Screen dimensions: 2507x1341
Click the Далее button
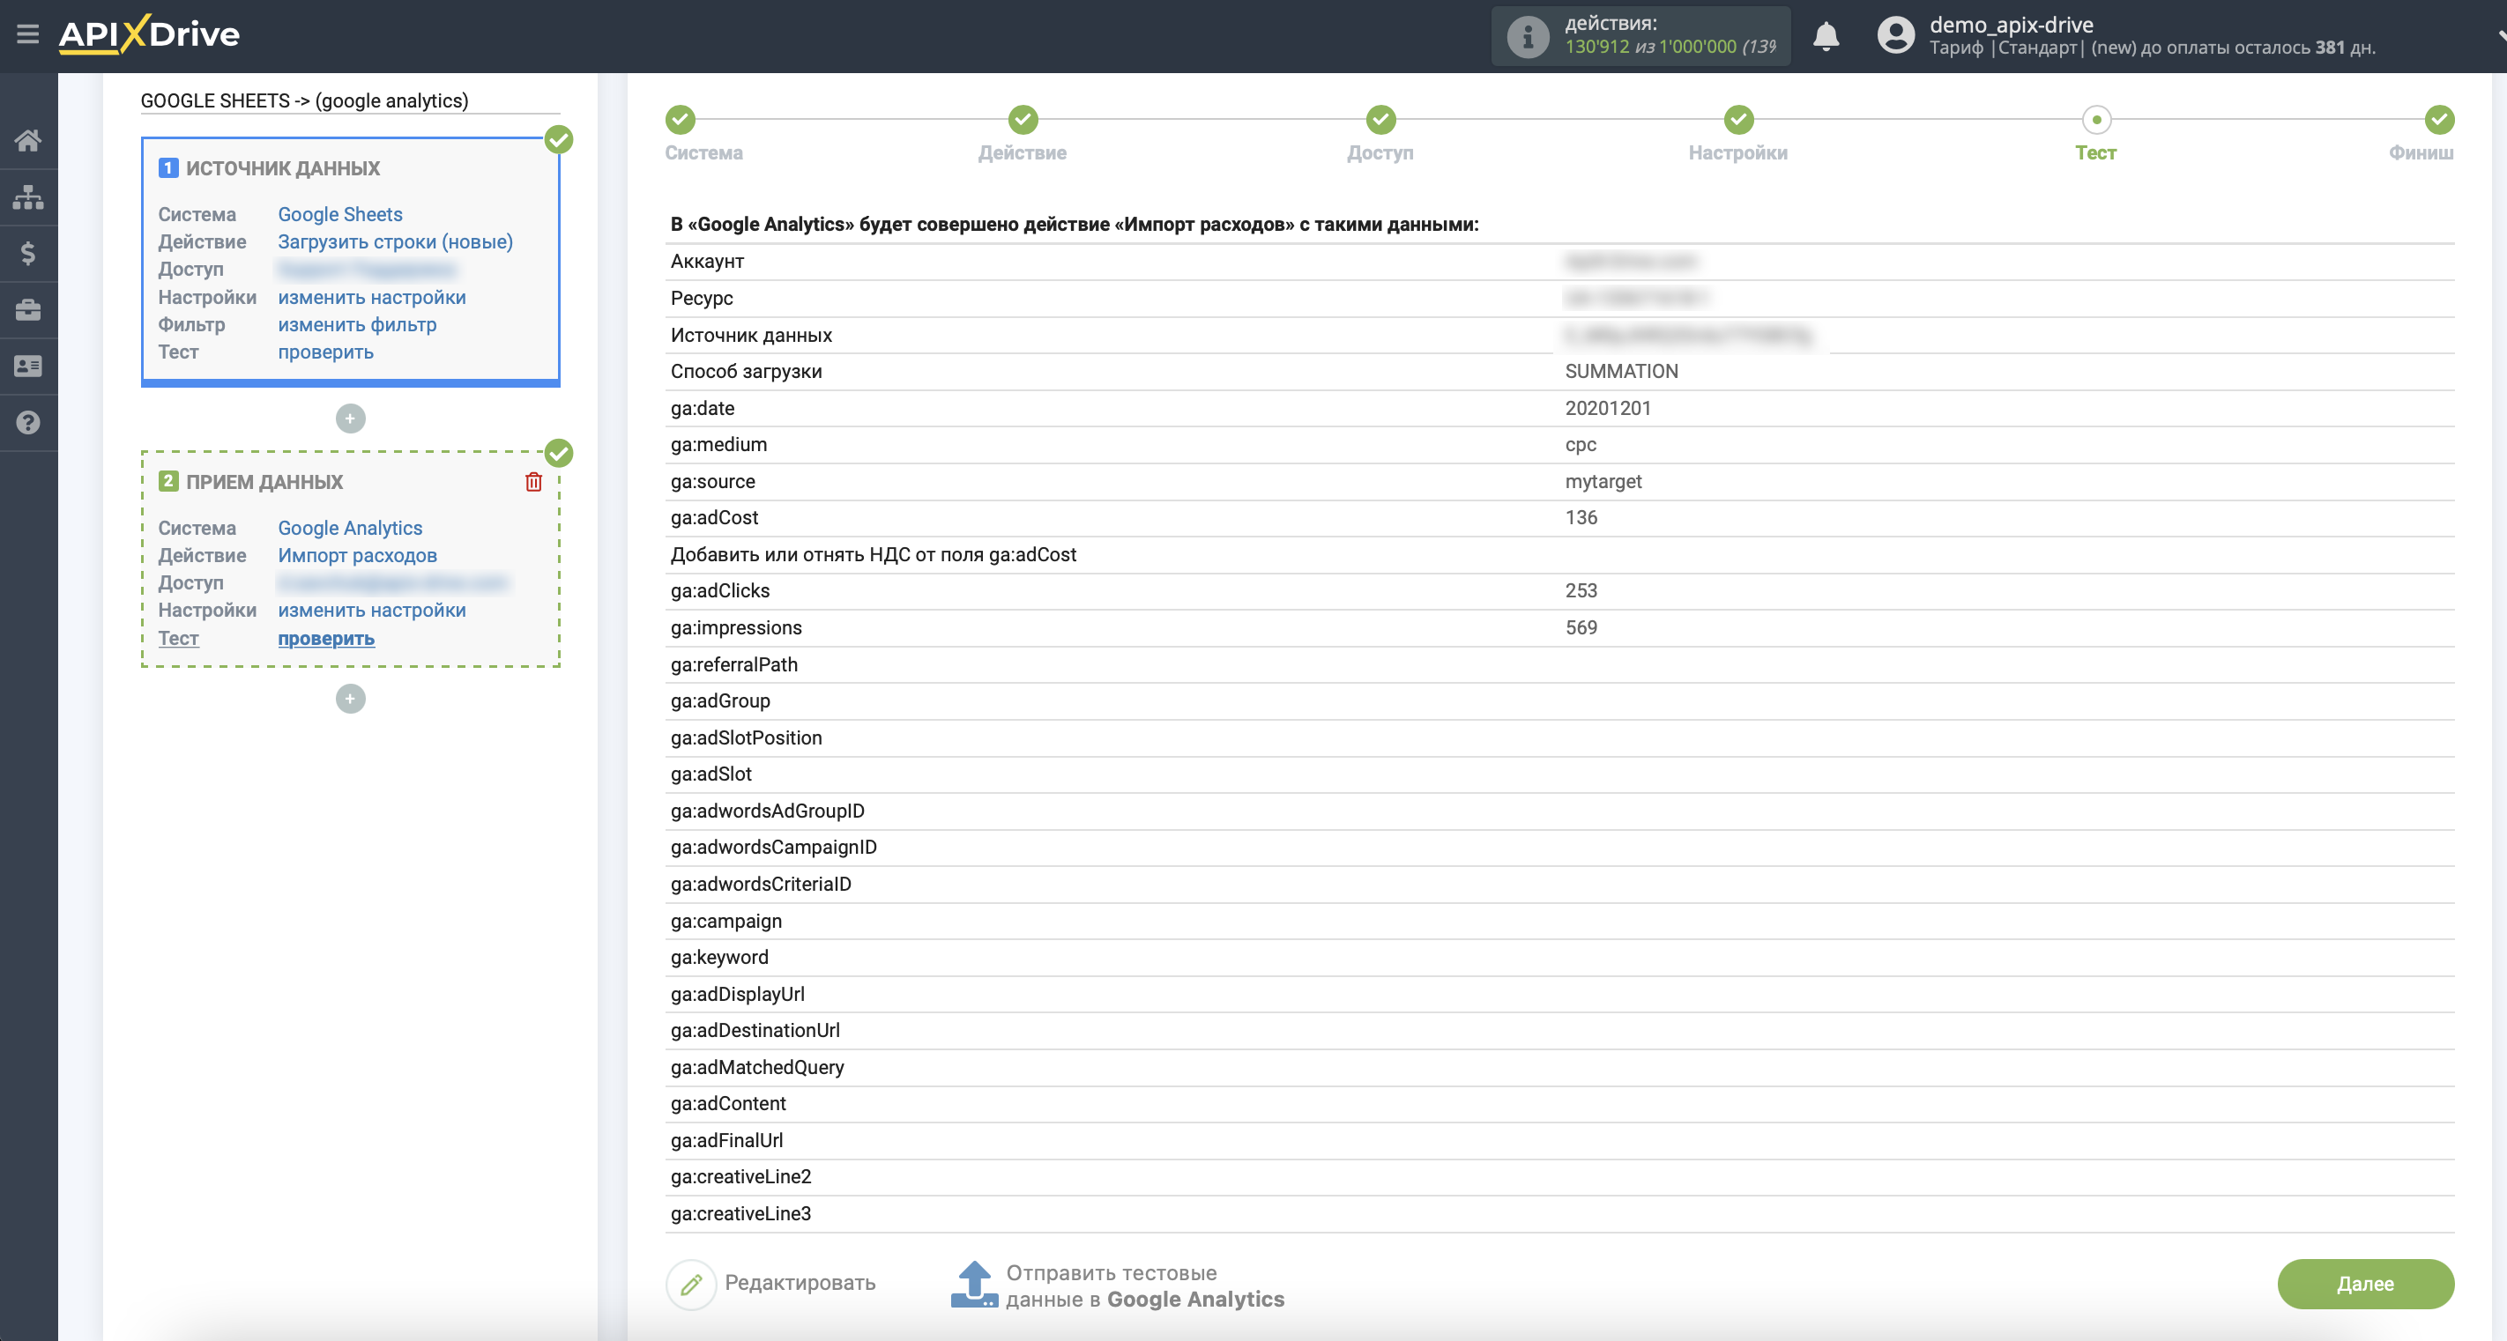point(2366,1285)
